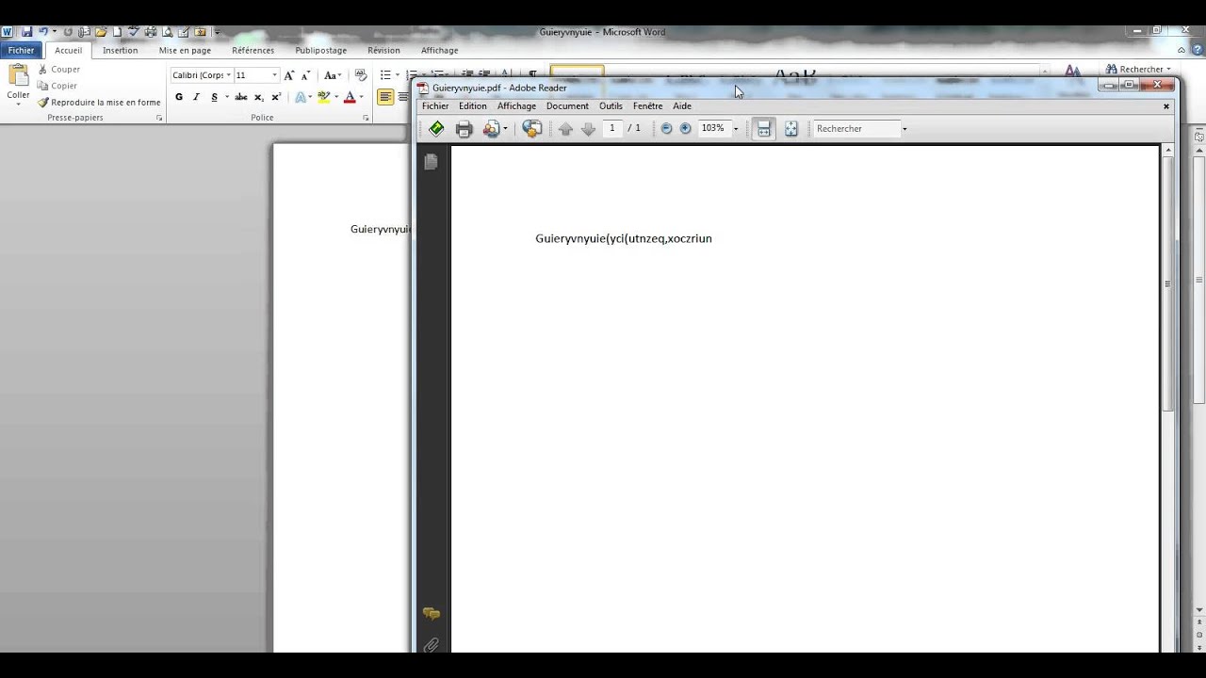This screenshot has width=1206, height=678.
Task: Toggle underline S formatting in Word
Action: pos(214,97)
